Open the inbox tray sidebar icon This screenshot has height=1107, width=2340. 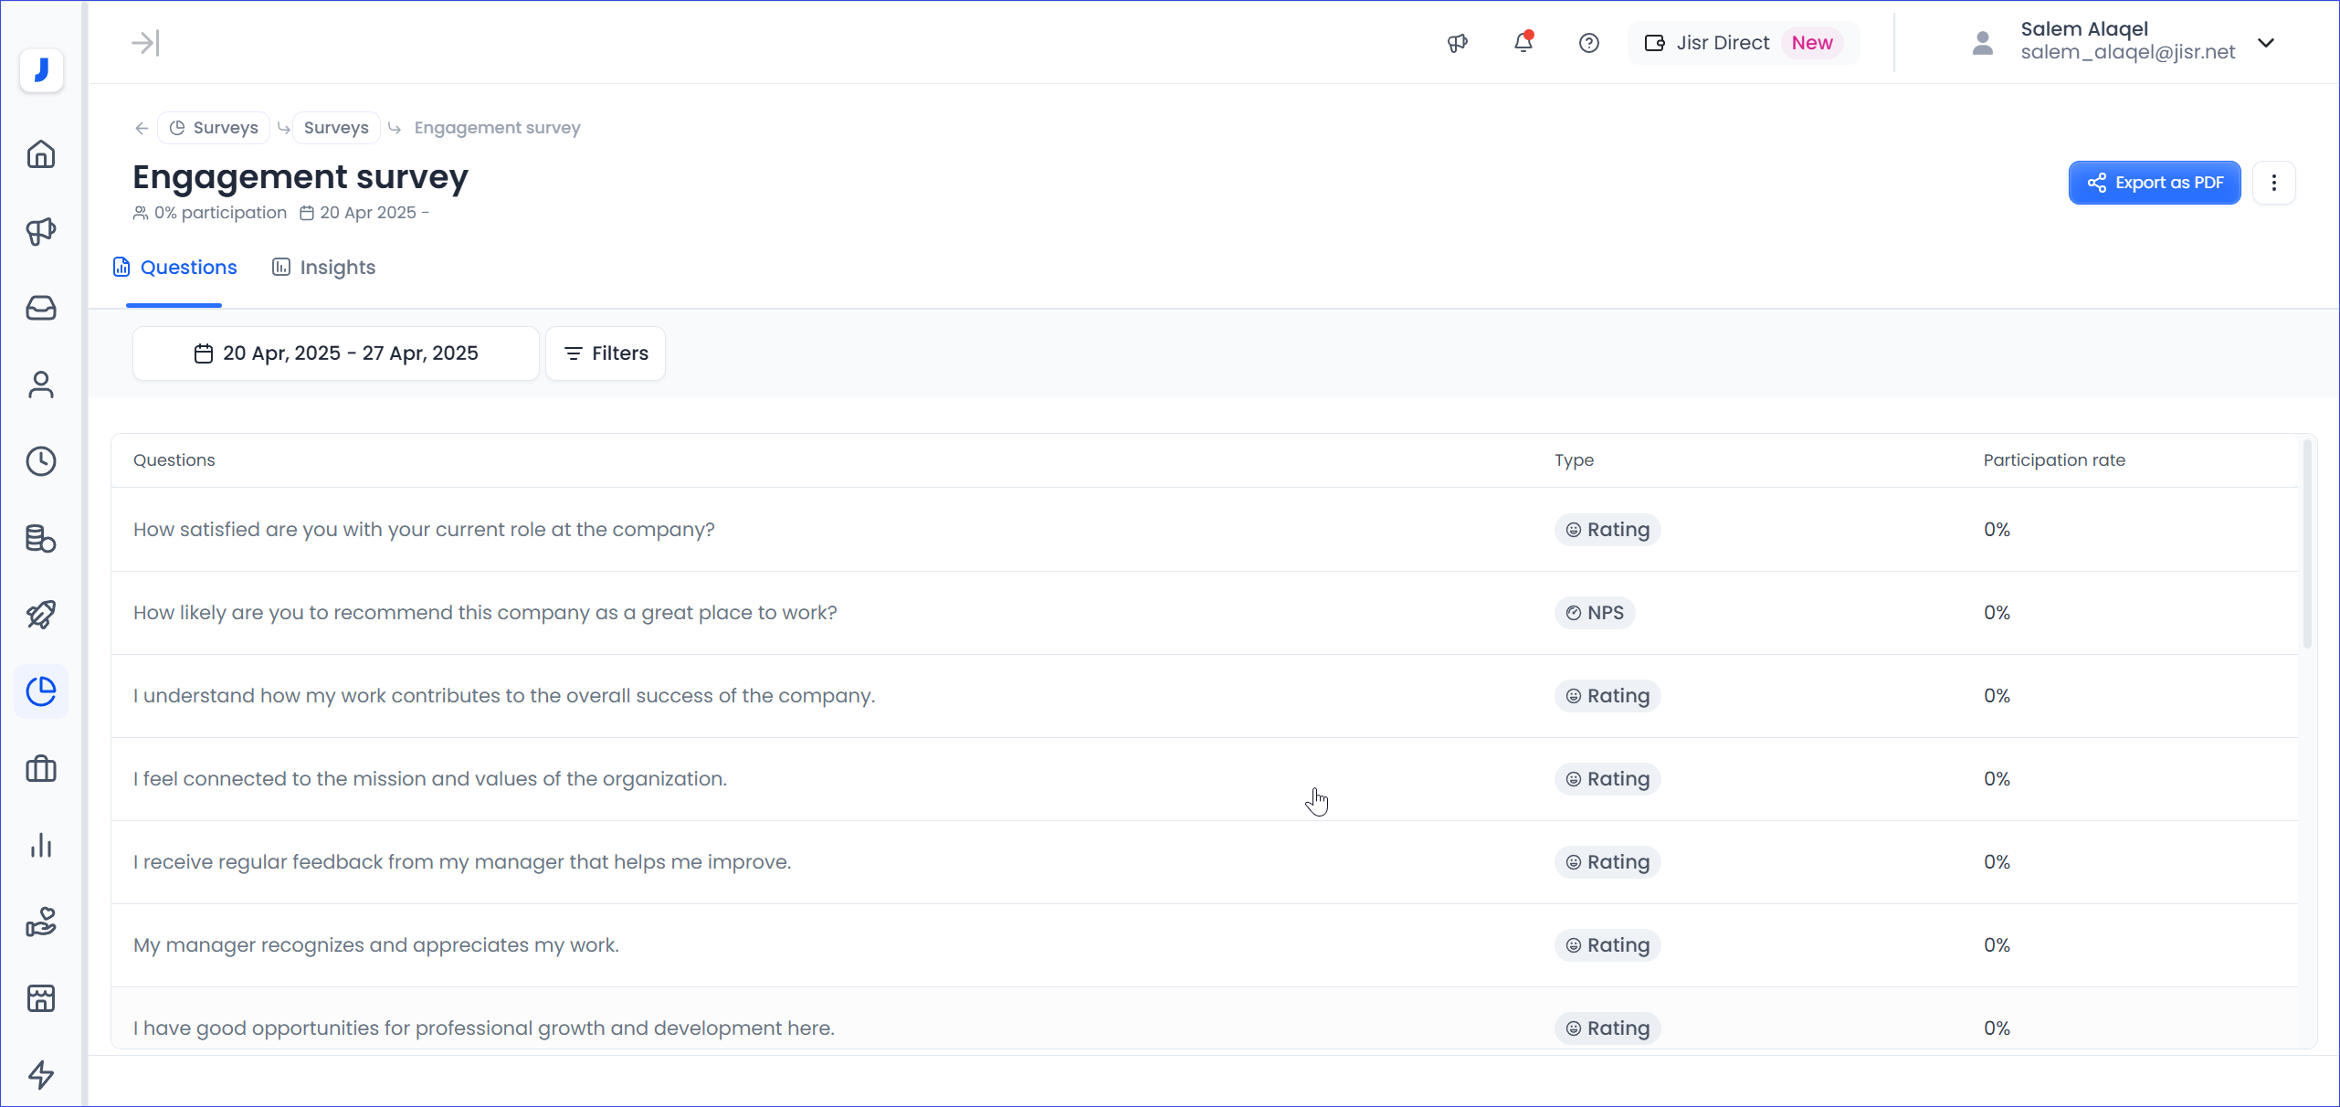tap(41, 308)
